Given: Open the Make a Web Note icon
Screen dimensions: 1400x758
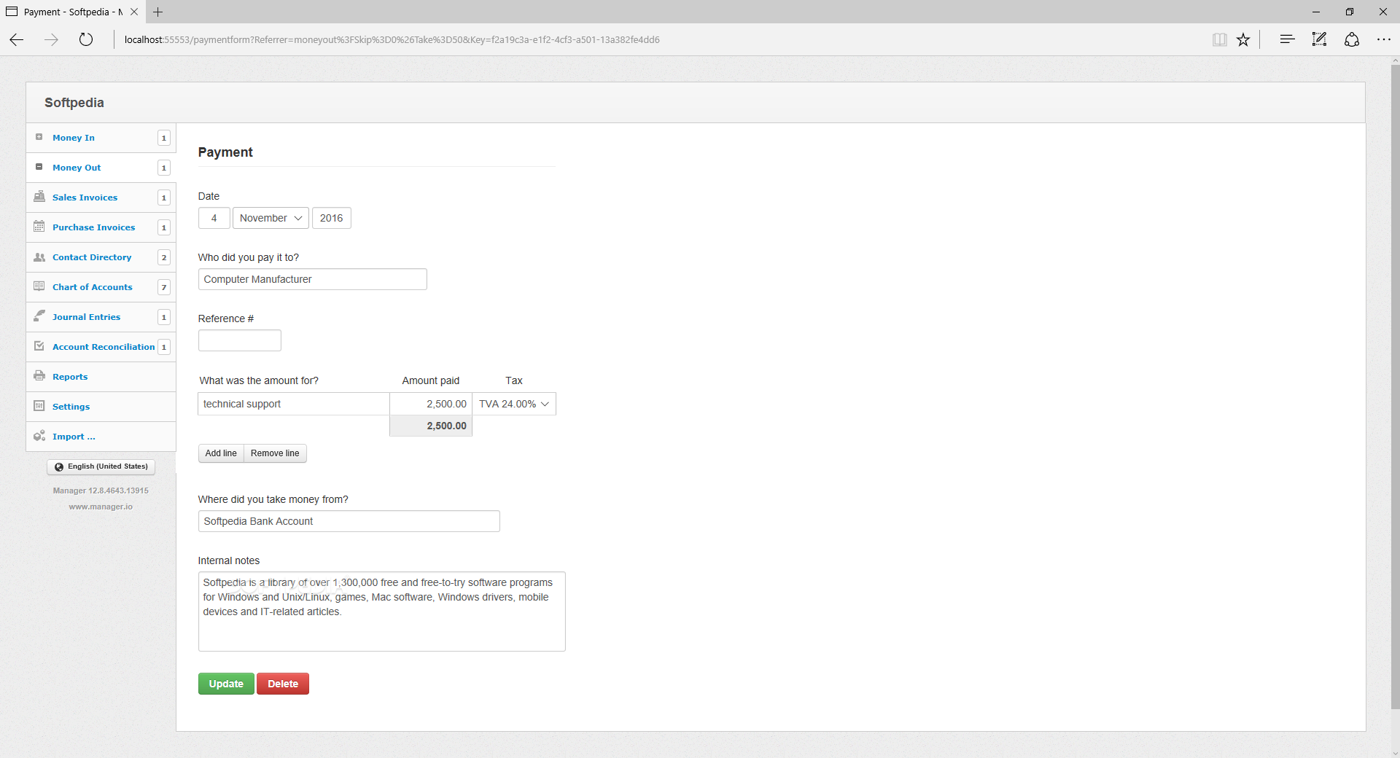Looking at the screenshot, I should [x=1319, y=39].
